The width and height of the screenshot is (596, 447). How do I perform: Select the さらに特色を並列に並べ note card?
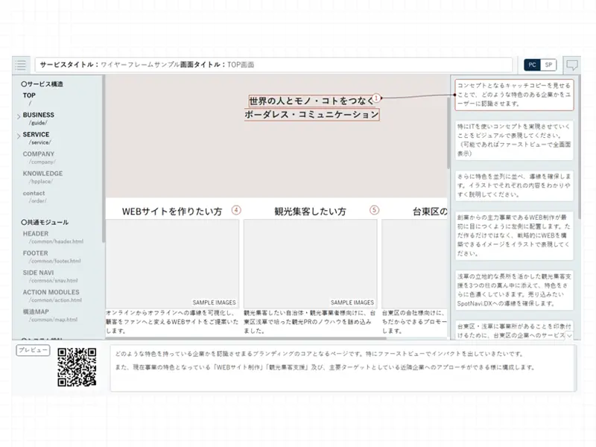[514, 186]
